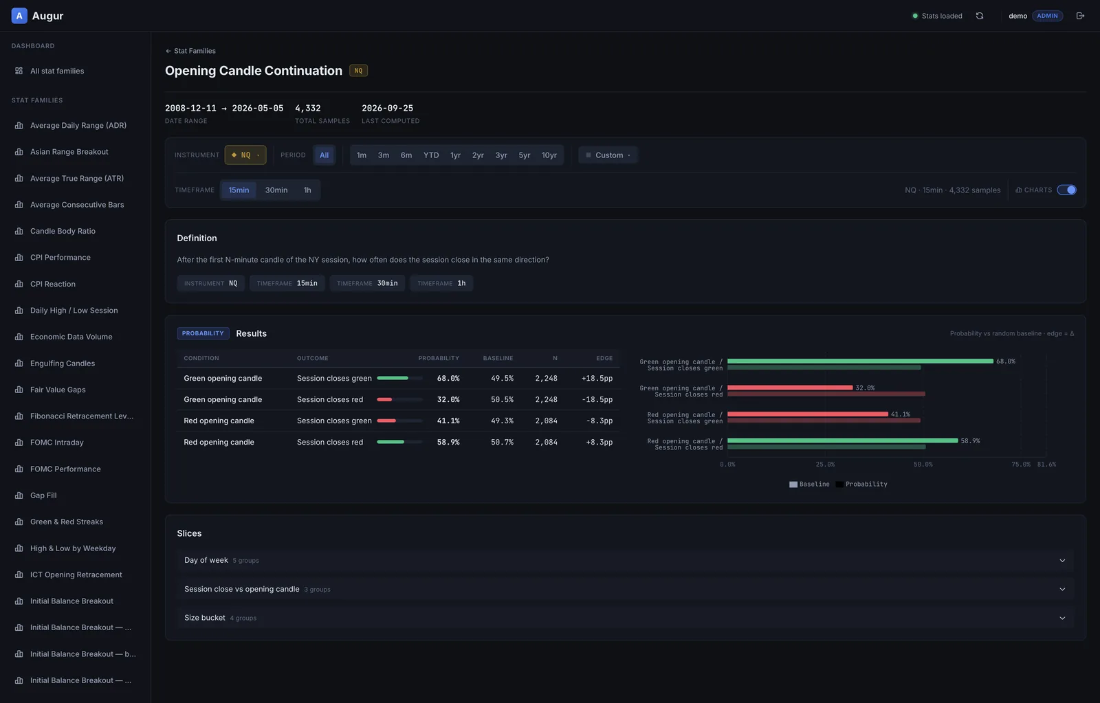The image size is (1100, 703).
Task: Click the Engulfing Candles chart icon
Action: point(19,364)
